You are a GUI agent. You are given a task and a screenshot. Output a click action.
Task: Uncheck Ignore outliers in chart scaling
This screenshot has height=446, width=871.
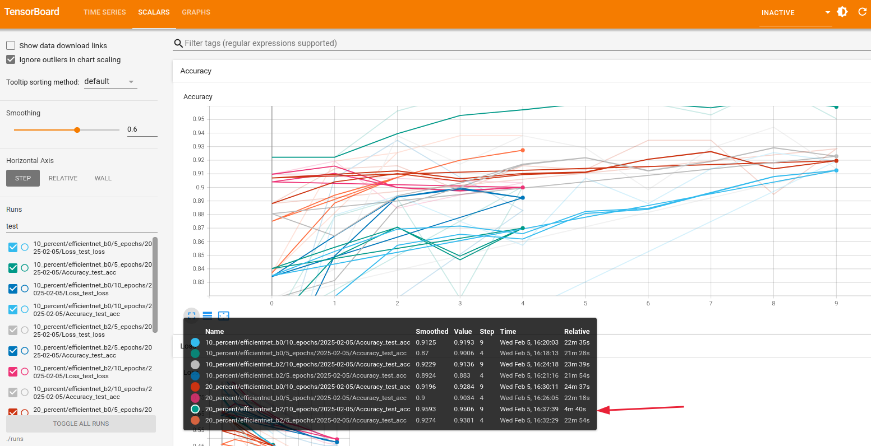click(x=11, y=59)
